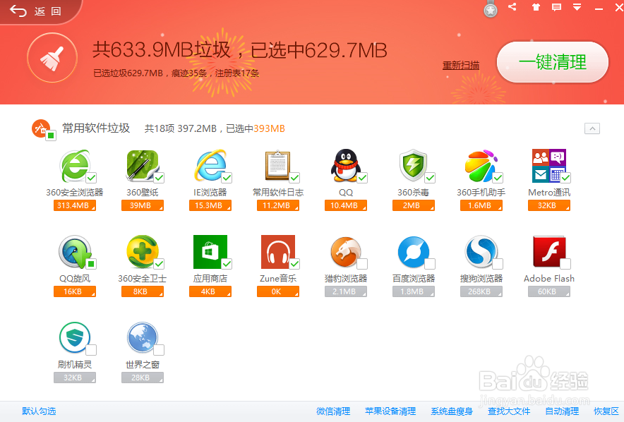Viewport: 624px width, 422px height.
Task: Click the IE浏览器 icon
Action: (210, 165)
